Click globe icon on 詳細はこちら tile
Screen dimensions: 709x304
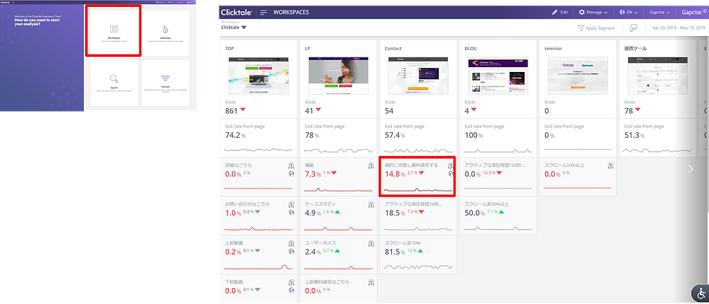click(291, 174)
